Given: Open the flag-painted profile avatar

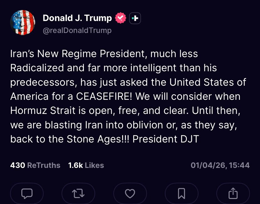Looking at the screenshot, I should pyautogui.click(x=23, y=23).
